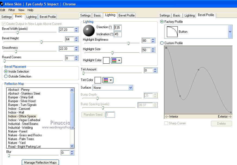The image size is (237, 165).
Task: Click reflection map list down scroll arrow
Action: pyautogui.click(x=72, y=146)
